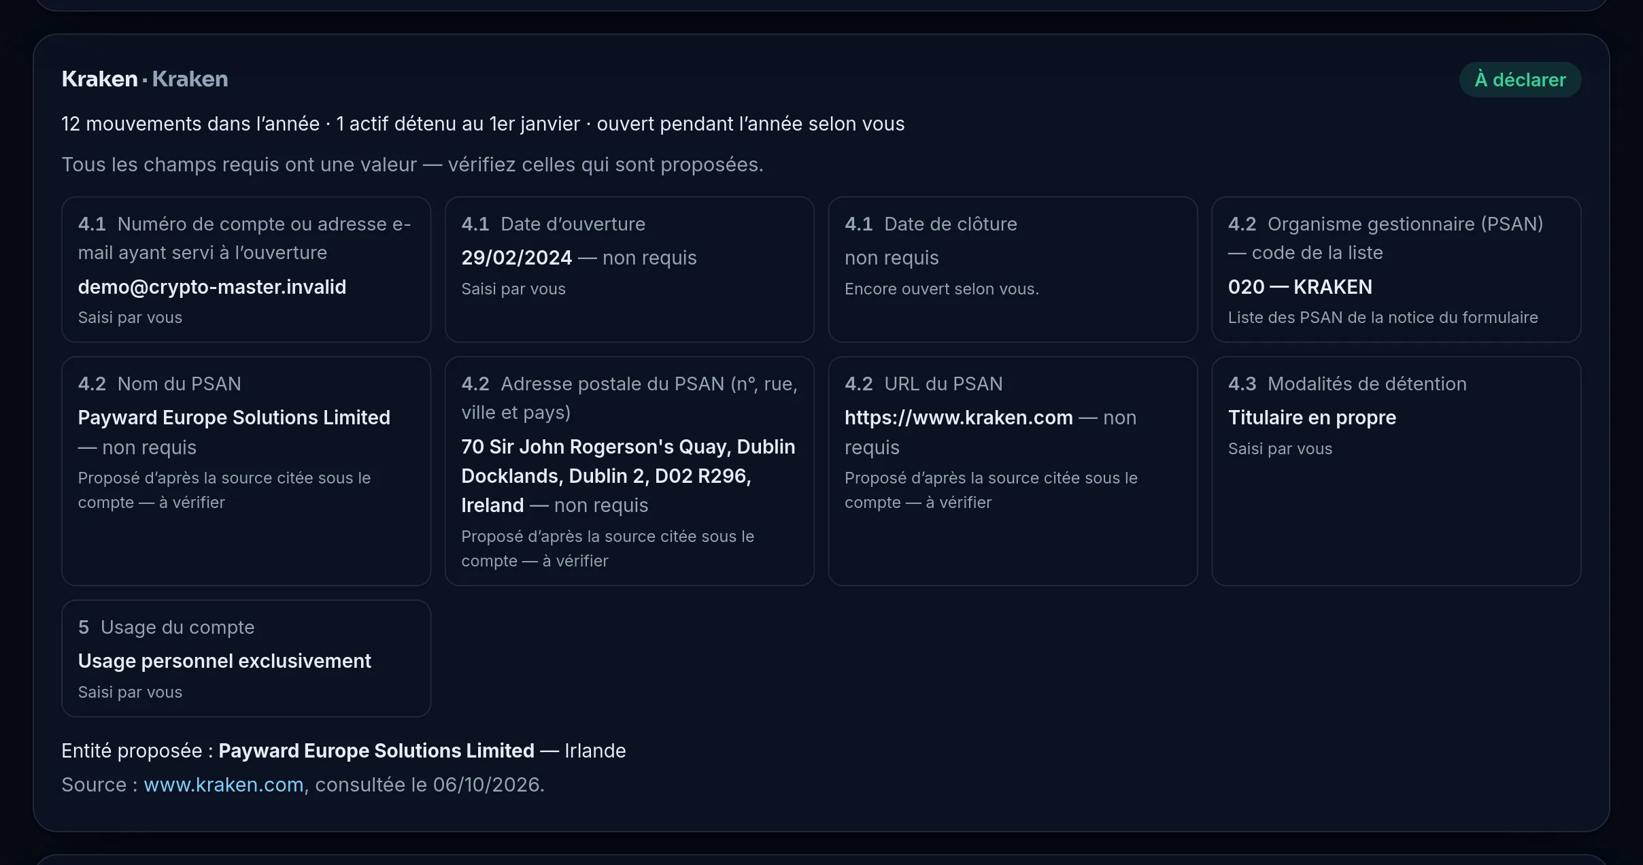Viewport: 1643px width, 865px height.
Task: Click 'Usage personnel exclusivement' value
Action: click(224, 661)
